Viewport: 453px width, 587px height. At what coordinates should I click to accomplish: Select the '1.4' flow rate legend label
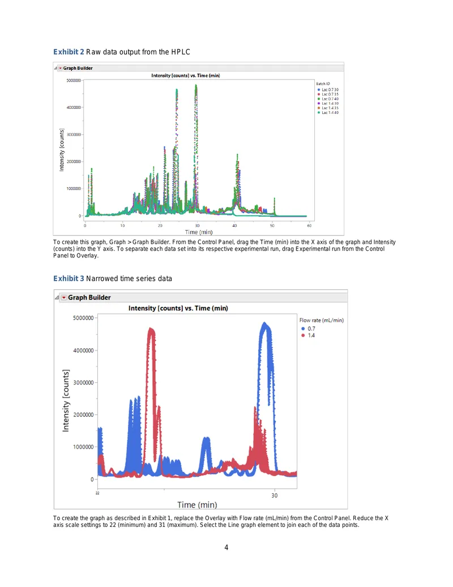(x=311, y=335)
